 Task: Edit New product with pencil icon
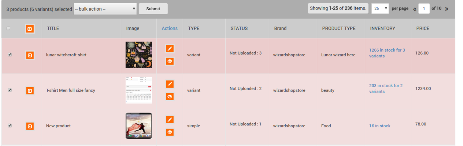pos(170,120)
